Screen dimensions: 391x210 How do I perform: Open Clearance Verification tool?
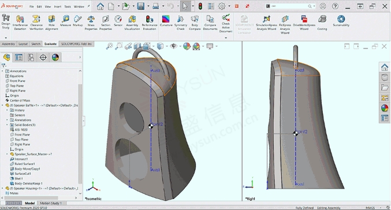click(36, 22)
